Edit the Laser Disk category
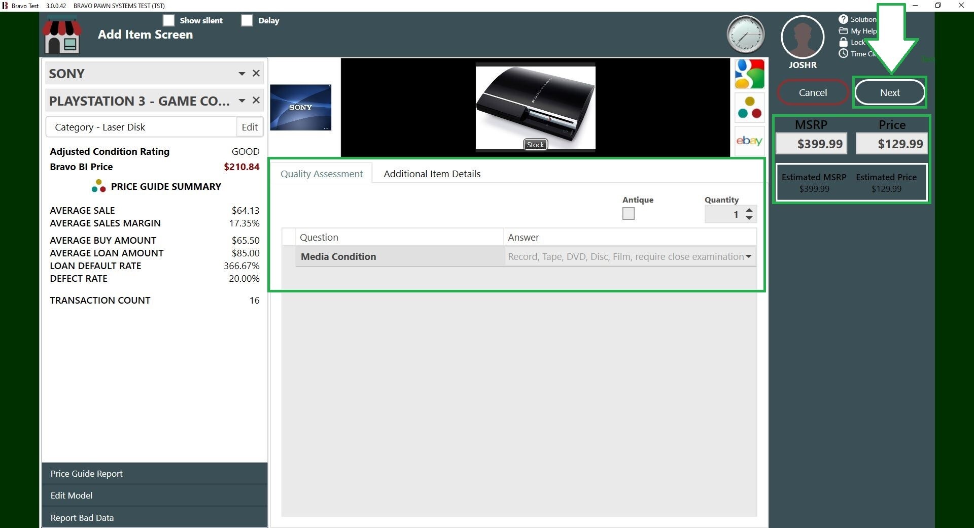 (250, 127)
